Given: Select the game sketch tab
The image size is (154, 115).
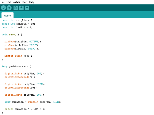Looking at the screenshot, I should click(7, 16).
